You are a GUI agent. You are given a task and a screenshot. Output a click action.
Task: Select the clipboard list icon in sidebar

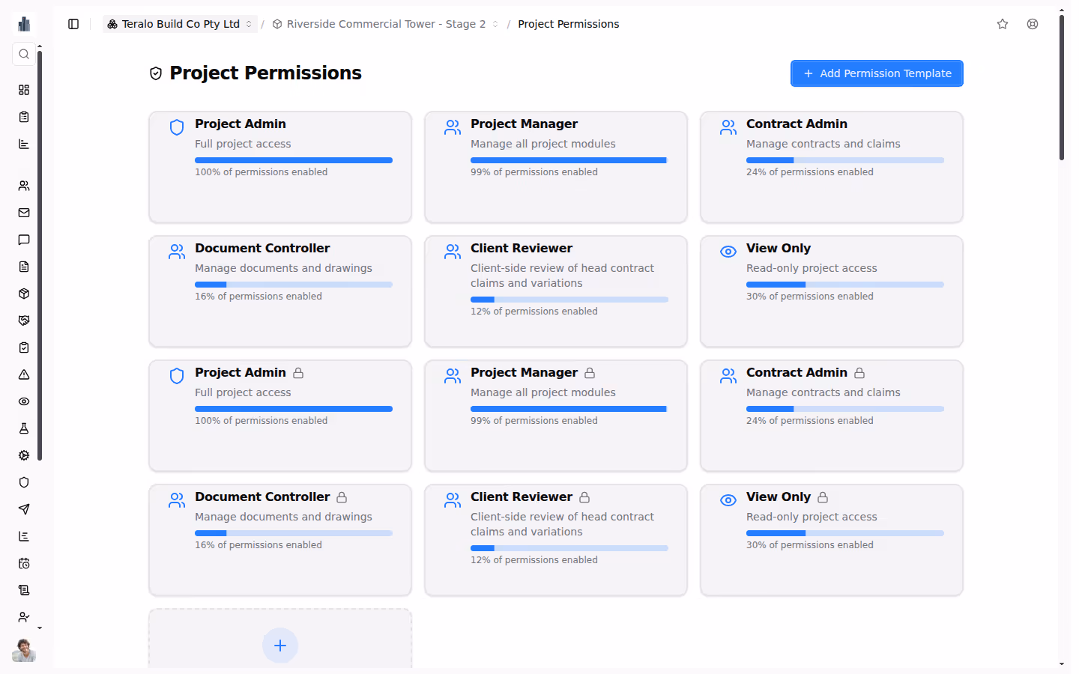(x=24, y=117)
